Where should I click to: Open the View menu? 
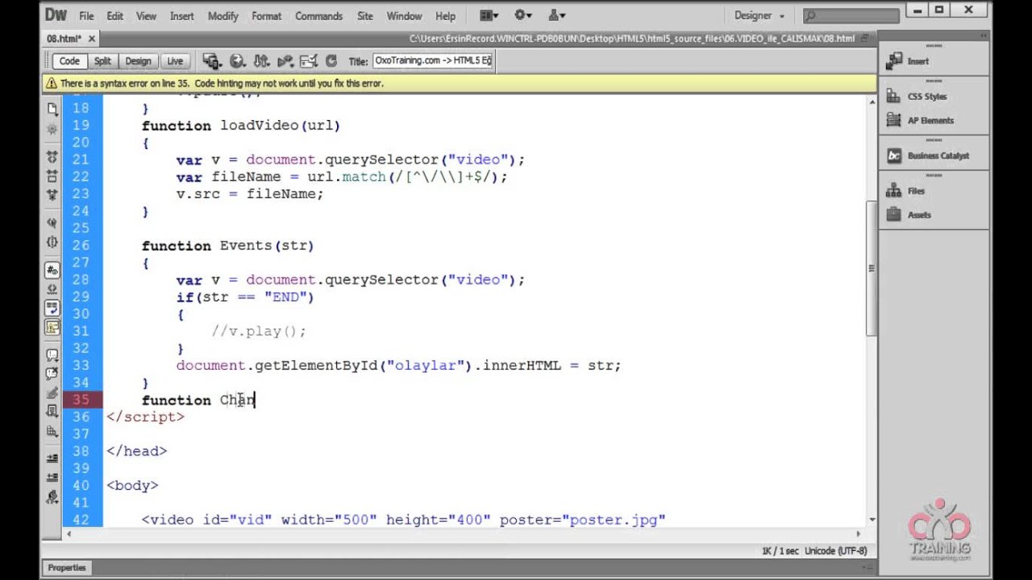pyautogui.click(x=146, y=16)
